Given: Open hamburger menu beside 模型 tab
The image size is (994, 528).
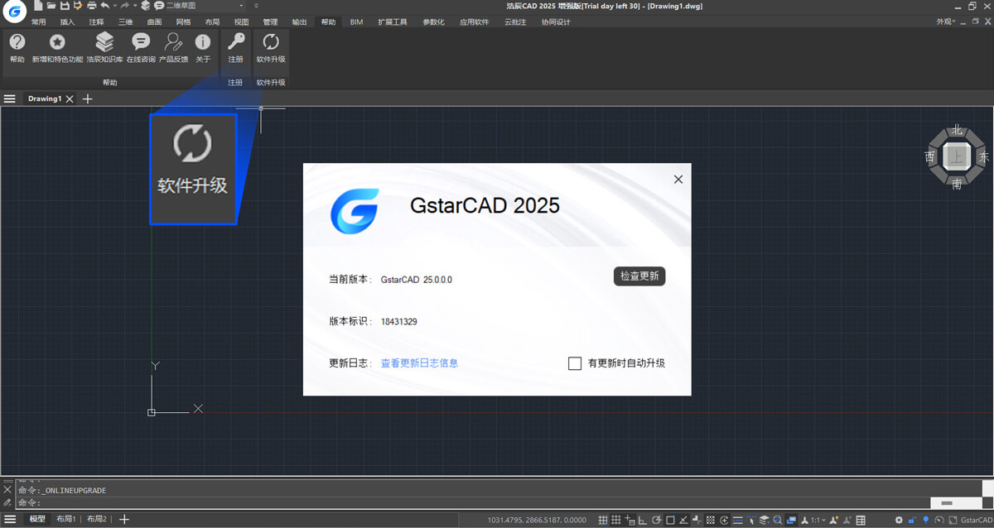Looking at the screenshot, I should click(x=10, y=519).
